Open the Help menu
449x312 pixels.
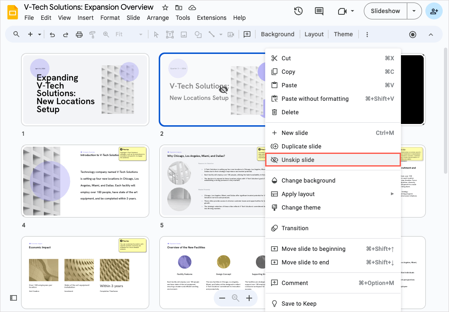[239, 18]
